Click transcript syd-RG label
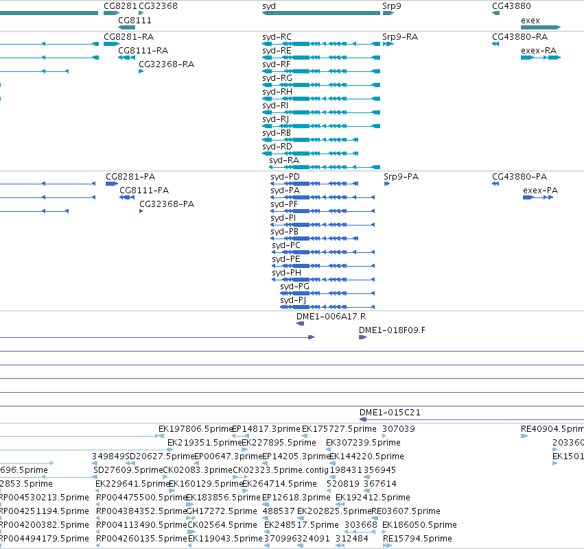The width and height of the screenshot is (584, 549). coord(277,78)
